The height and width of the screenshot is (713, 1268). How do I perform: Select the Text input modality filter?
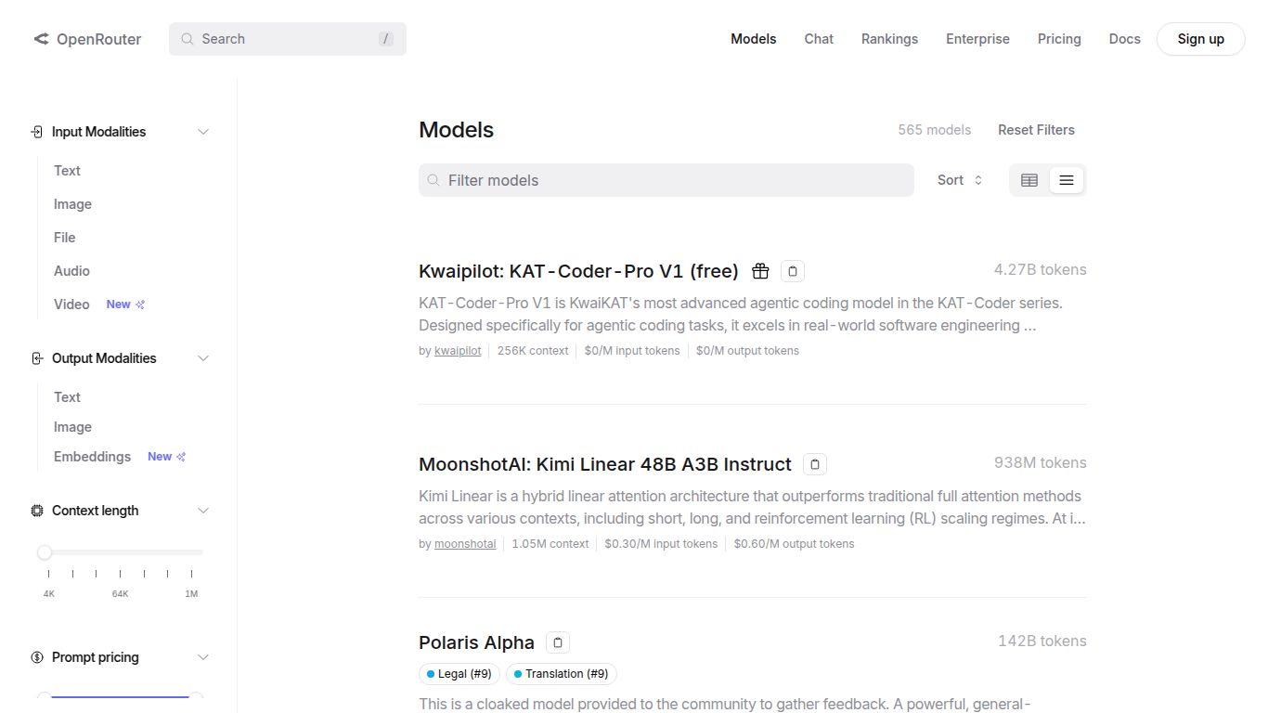point(66,171)
